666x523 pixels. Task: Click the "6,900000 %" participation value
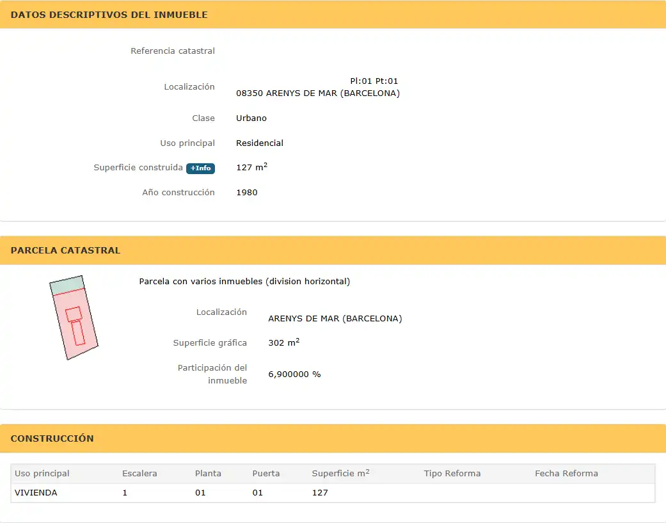tap(294, 374)
